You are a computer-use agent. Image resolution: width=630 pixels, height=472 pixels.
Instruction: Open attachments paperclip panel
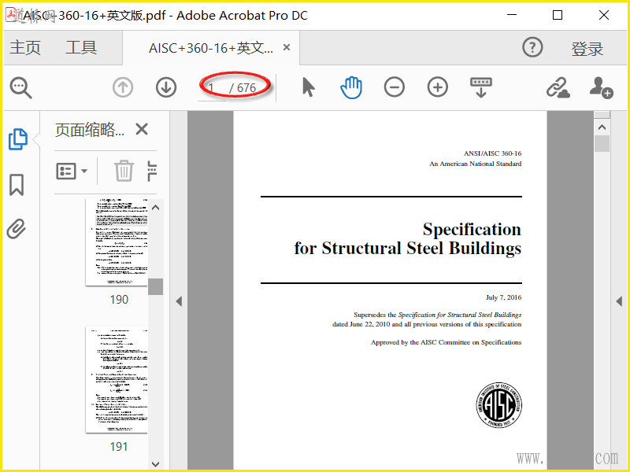pos(17,229)
